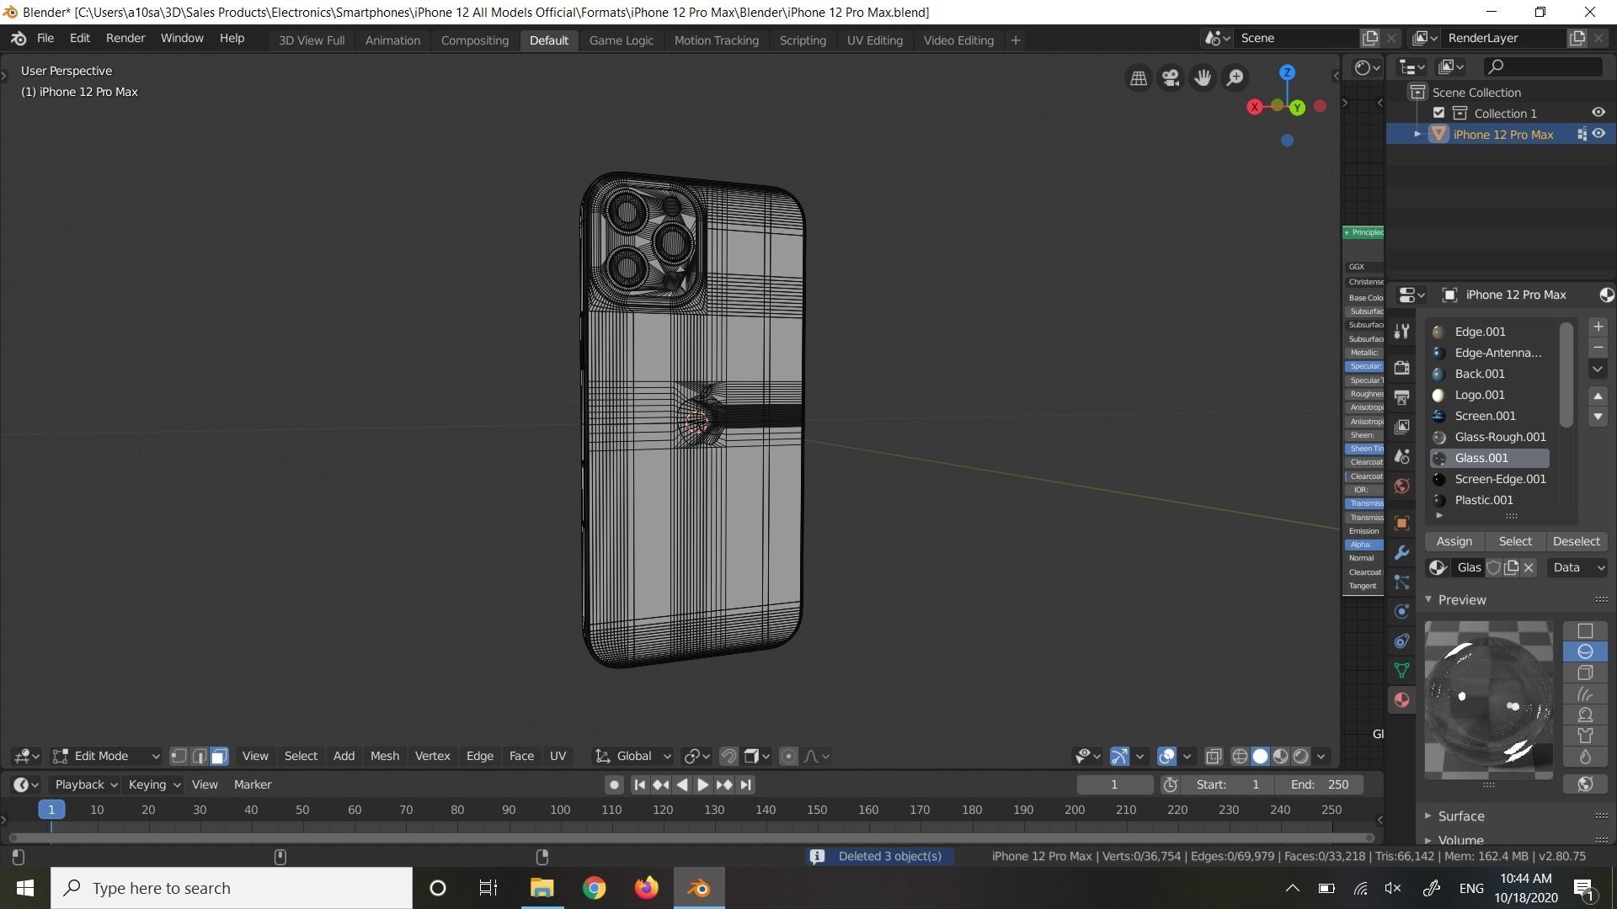Screen dimensions: 1617x909
Task: Switch to the UV Editing workspace tab
Action: 874,40
